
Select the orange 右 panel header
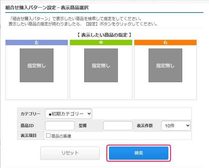[165, 43]
